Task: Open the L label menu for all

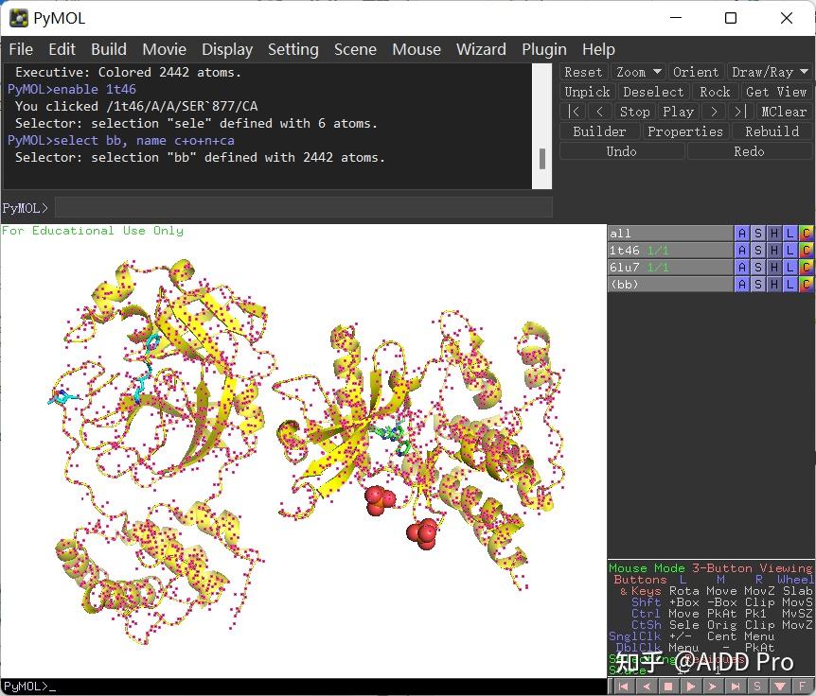Action: (790, 234)
